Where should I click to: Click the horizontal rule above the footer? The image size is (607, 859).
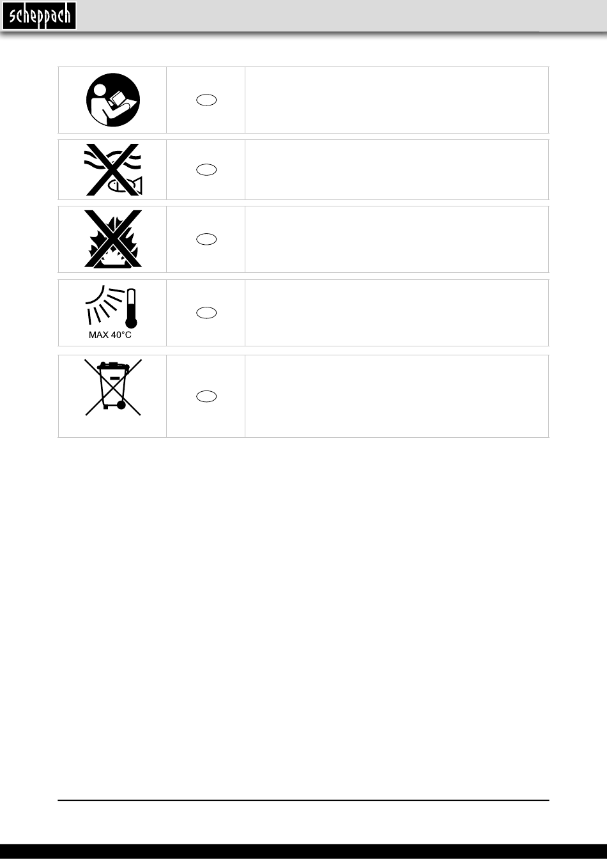click(303, 800)
